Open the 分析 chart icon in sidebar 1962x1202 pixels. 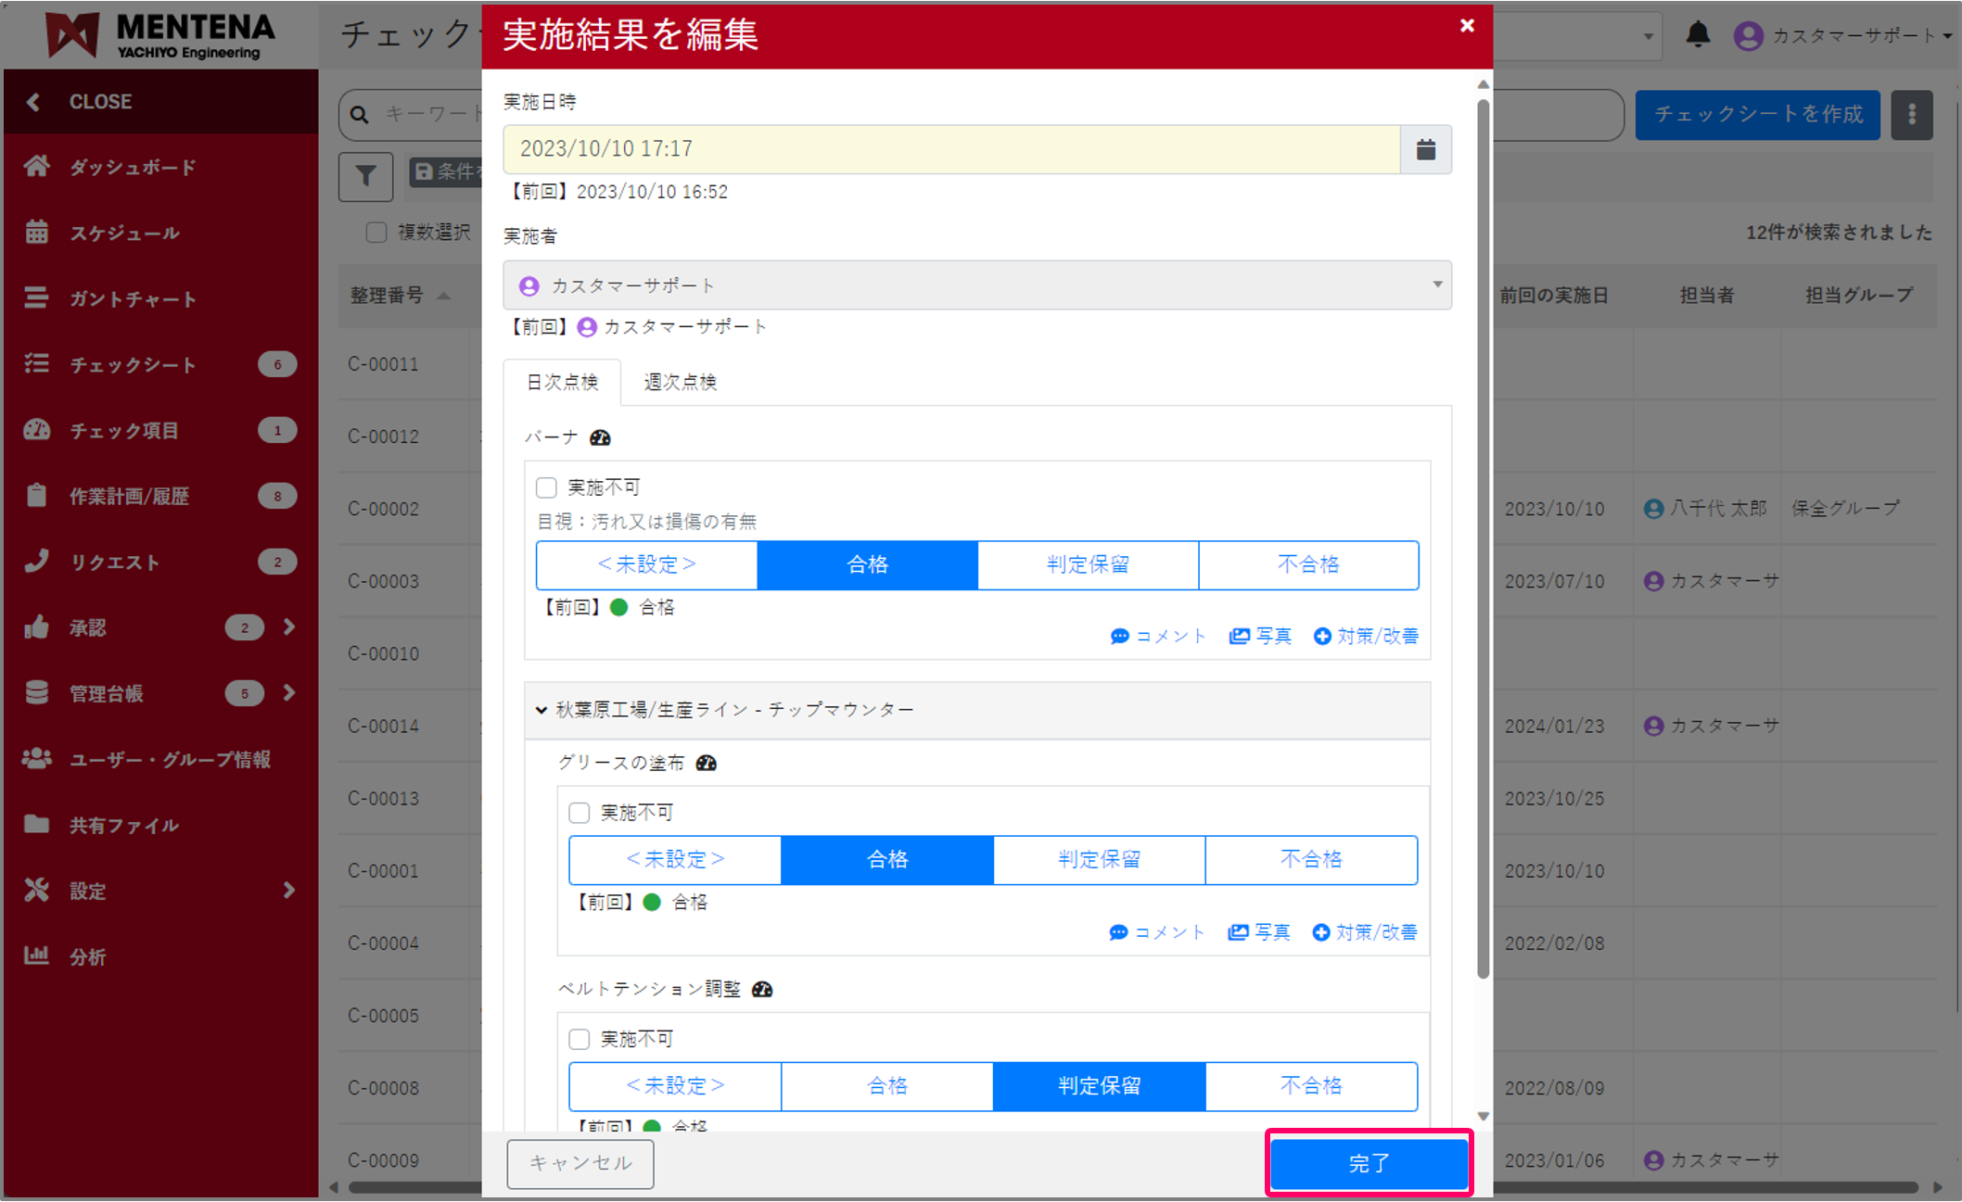37,955
